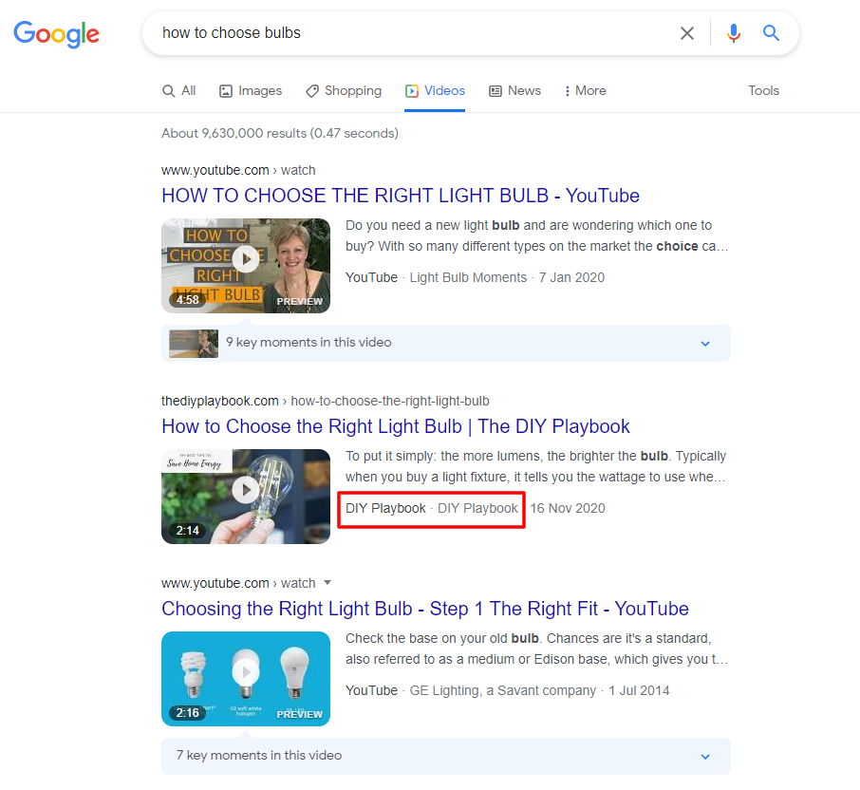Click the 7 Jan 2020 date
The image size is (860, 790).
(571, 277)
